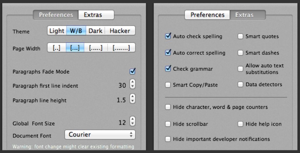The image size is (300, 153).
Task: Open the Extras tab in left panel
Action: 96,15
